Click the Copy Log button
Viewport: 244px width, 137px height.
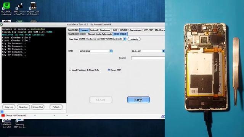click(x=9, y=107)
